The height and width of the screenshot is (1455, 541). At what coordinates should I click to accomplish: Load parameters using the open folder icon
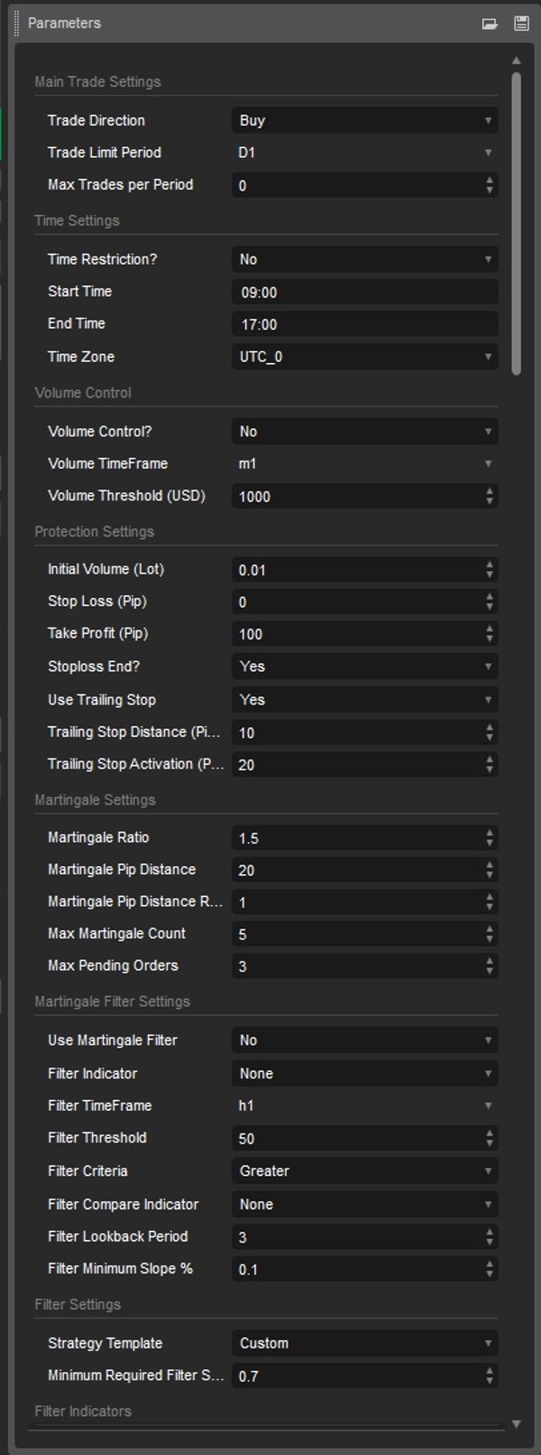pos(491,23)
